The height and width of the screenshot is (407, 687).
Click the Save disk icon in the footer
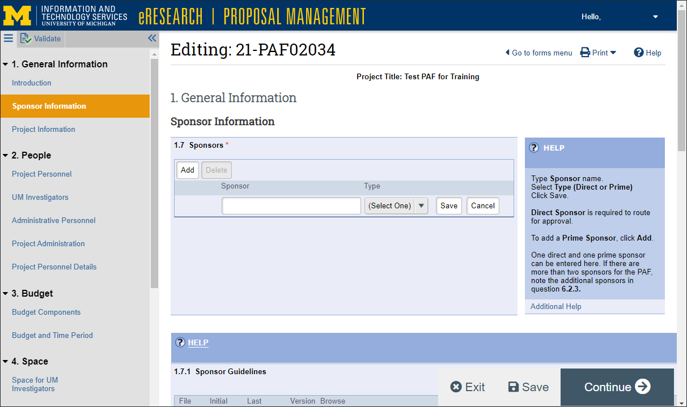pyautogui.click(x=514, y=387)
